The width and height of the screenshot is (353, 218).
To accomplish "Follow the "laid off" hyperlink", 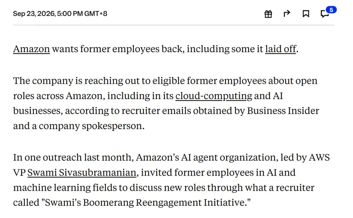I will 280,49.
